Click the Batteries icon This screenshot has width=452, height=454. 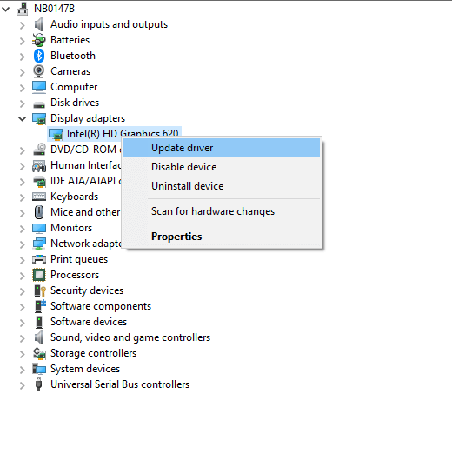(39, 40)
